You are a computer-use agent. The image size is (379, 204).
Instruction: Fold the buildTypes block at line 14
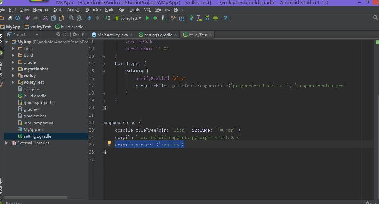[x=103, y=64]
